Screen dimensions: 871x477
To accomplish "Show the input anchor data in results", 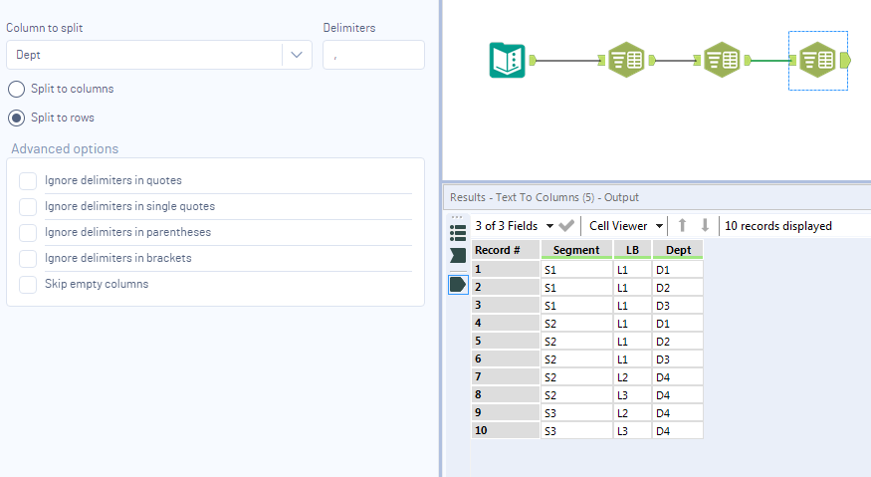I will tap(458, 256).
